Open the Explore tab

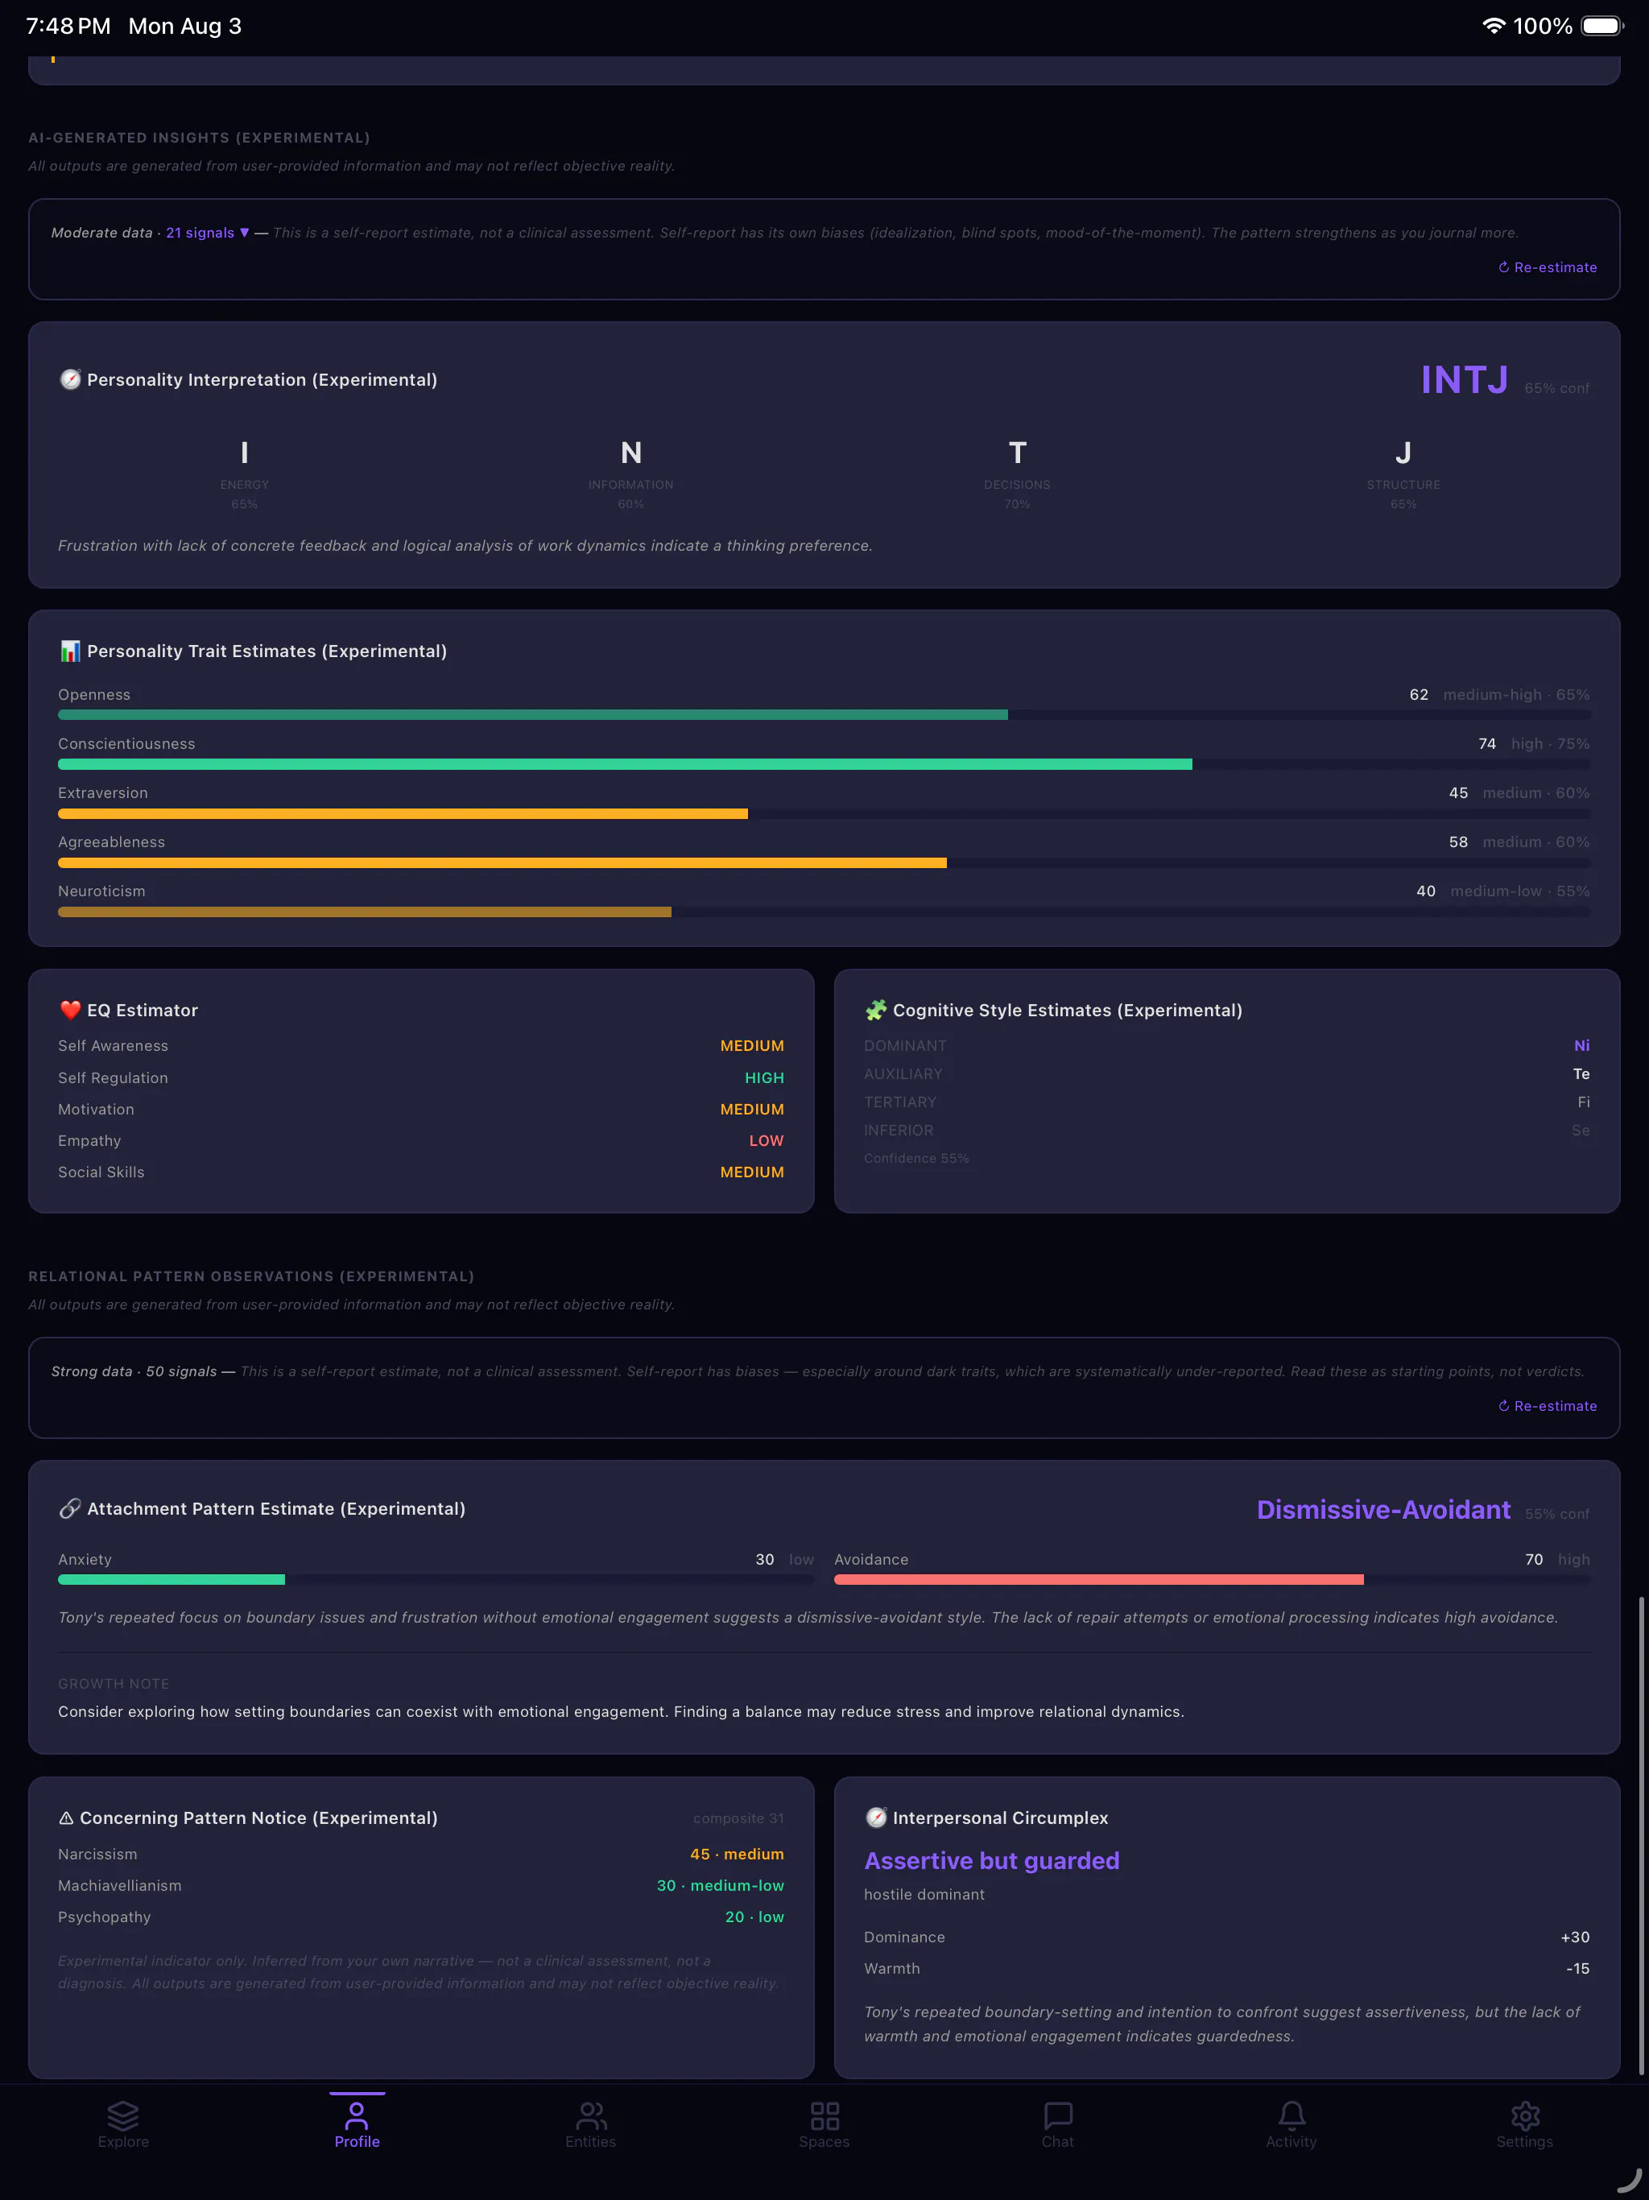(123, 2124)
